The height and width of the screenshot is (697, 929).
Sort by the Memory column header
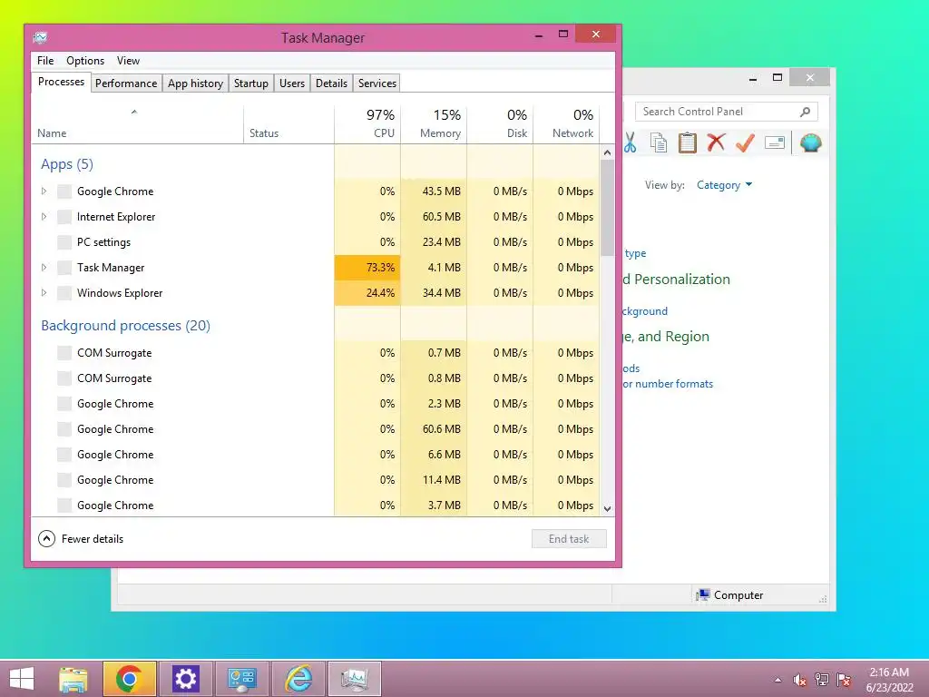[434, 123]
